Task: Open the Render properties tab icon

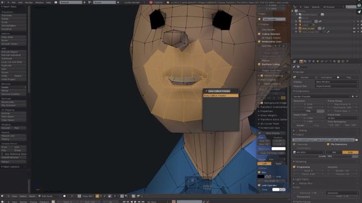Action: pos(301,62)
